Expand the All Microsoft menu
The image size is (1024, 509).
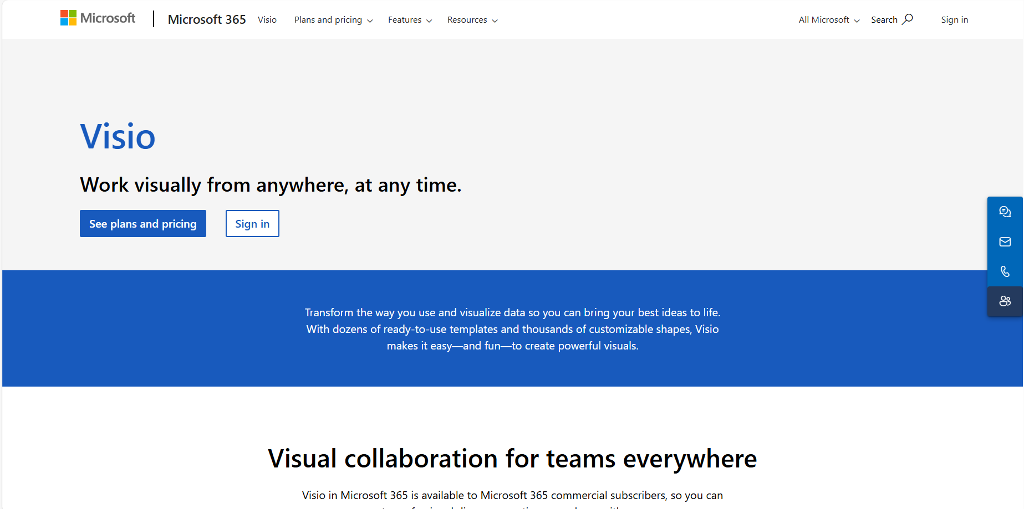(829, 20)
